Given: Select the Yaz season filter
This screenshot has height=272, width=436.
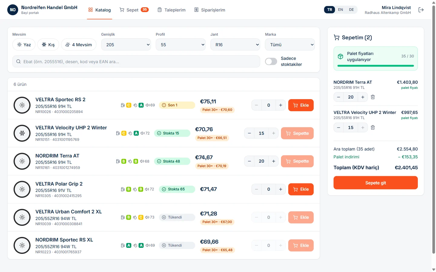Looking at the screenshot, I should [x=24, y=45].
